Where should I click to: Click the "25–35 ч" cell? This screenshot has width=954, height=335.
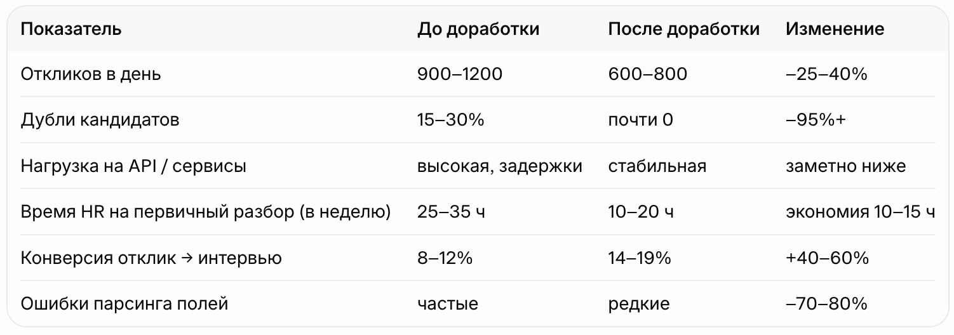[451, 212]
